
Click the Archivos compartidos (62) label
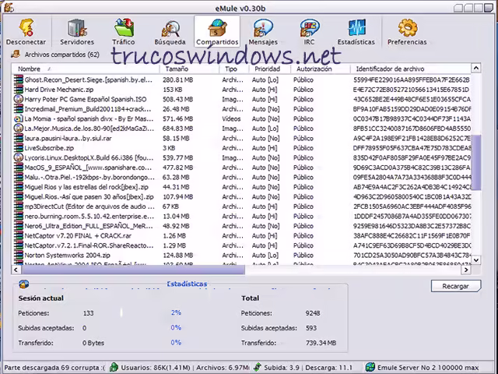coord(62,55)
